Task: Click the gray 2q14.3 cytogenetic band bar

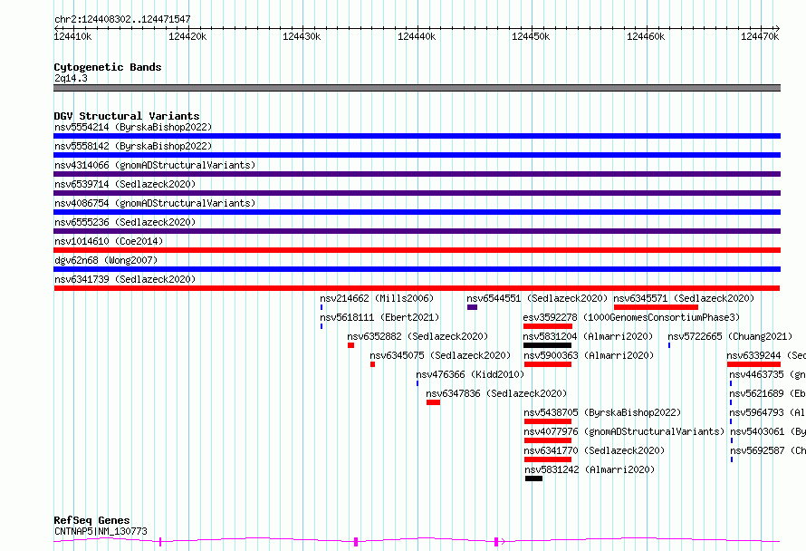Action: point(417,88)
